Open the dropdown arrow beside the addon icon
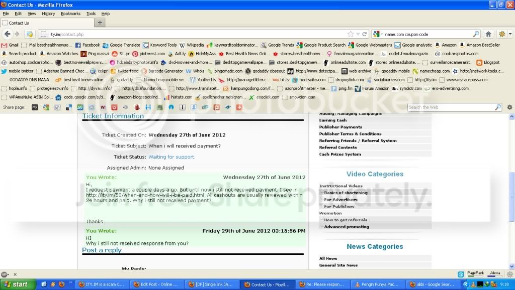This screenshot has width=515, height=290. (510, 34)
